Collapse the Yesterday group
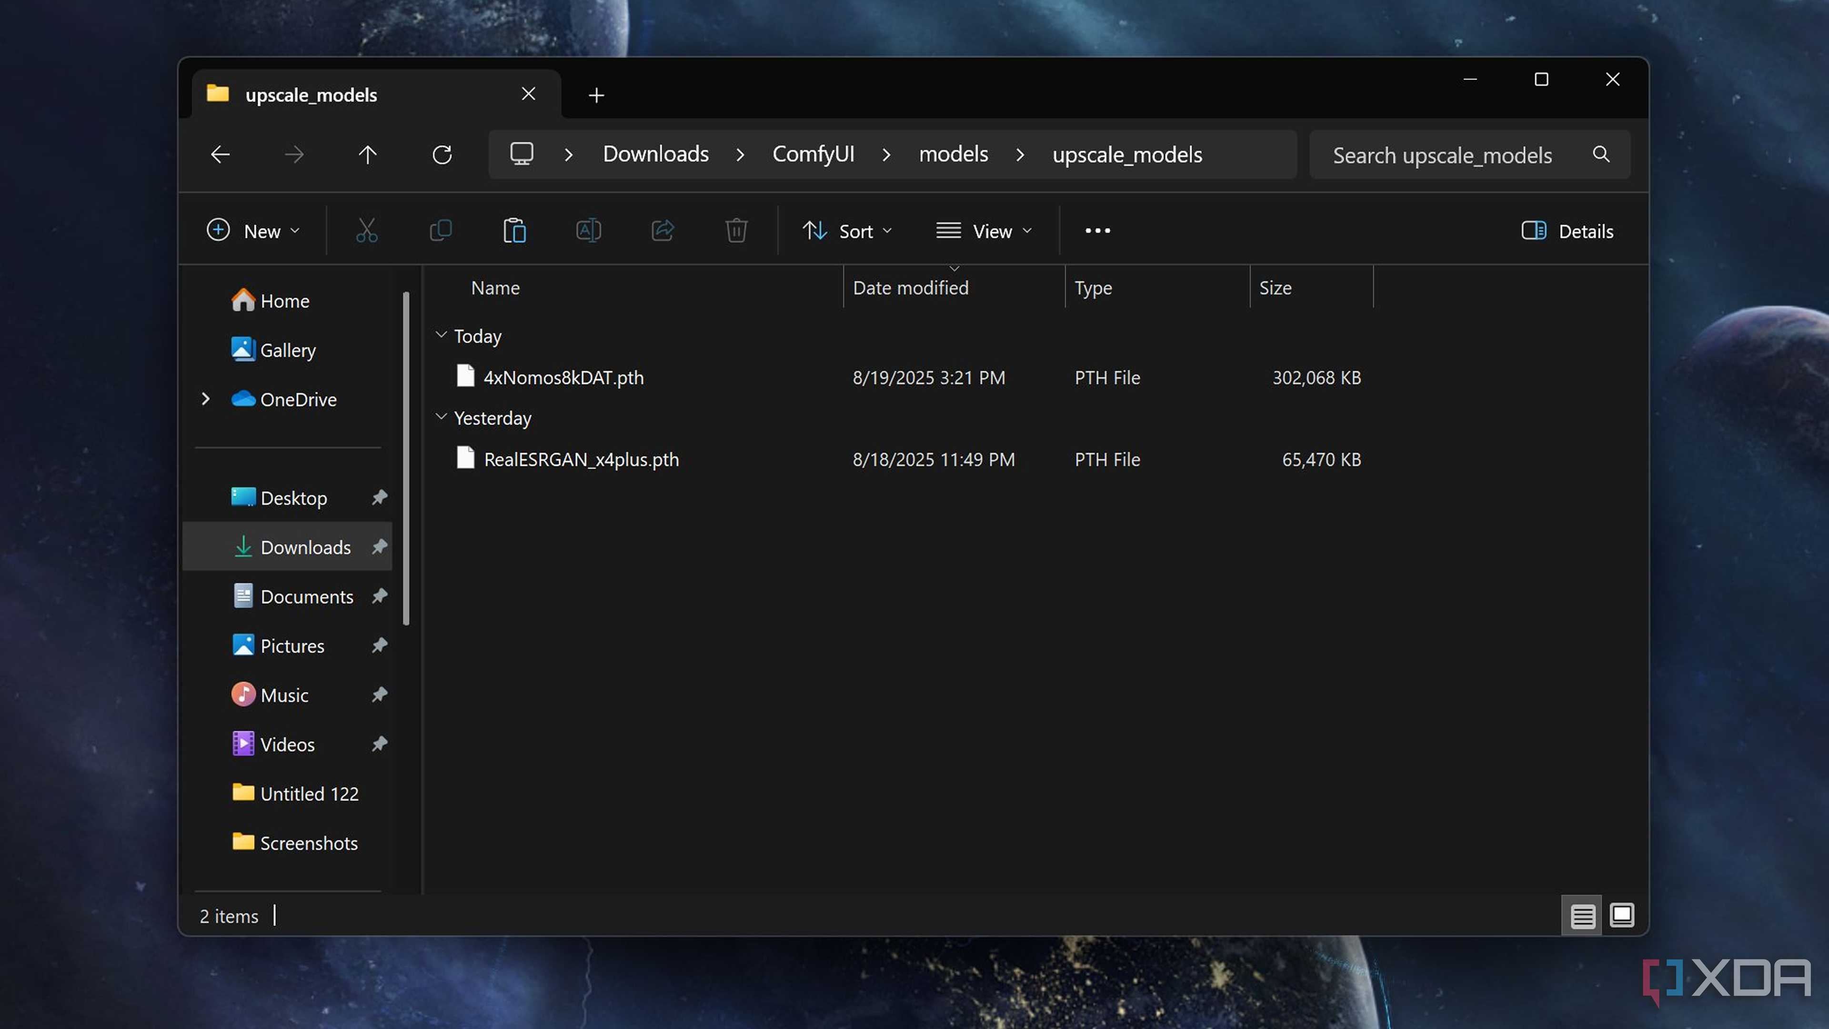Screen dimensions: 1829x1029 click(441, 417)
